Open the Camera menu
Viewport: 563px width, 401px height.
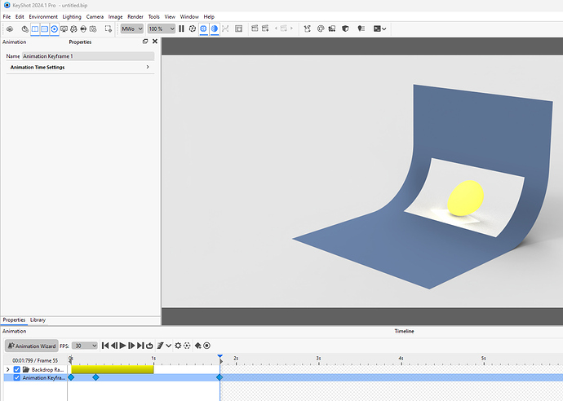(x=95, y=16)
